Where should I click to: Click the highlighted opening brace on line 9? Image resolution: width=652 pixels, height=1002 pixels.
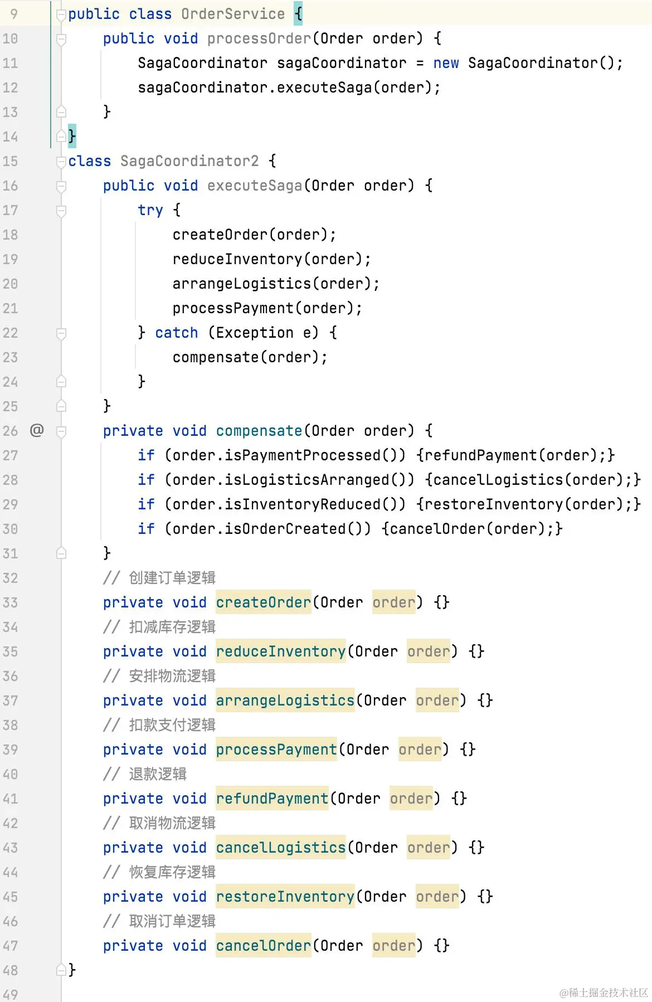(298, 14)
